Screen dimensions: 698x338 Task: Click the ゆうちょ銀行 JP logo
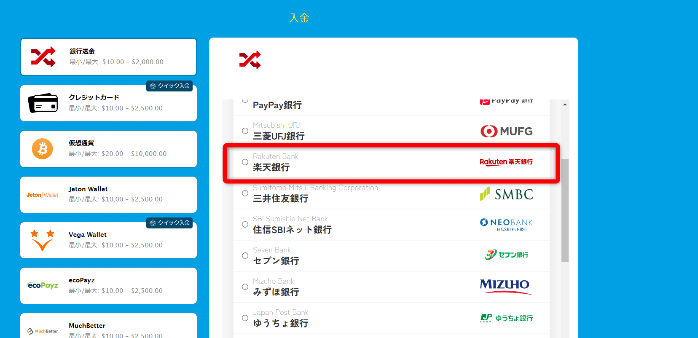pos(506,318)
